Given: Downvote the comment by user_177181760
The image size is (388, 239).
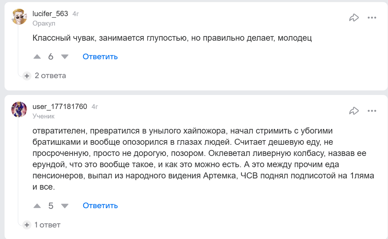Looking at the screenshot, I should [x=65, y=206].
